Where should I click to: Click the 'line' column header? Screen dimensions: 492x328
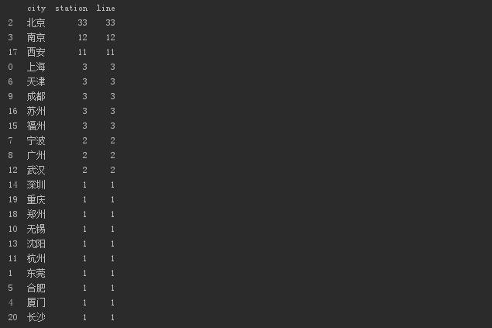pos(105,8)
